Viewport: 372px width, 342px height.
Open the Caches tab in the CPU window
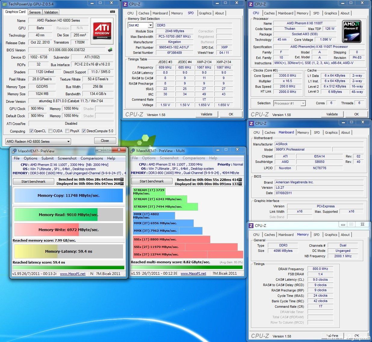[x=269, y=13]
